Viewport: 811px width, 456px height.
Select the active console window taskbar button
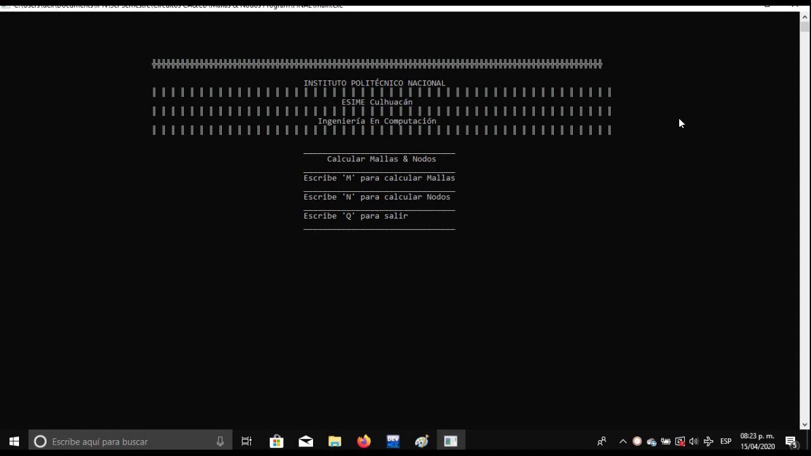pos(451,441)
